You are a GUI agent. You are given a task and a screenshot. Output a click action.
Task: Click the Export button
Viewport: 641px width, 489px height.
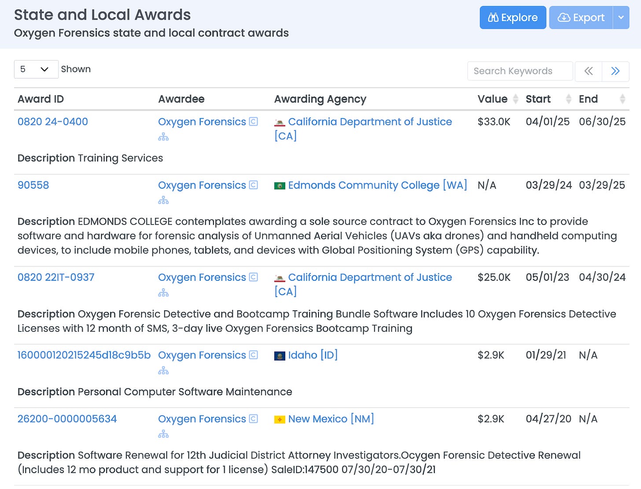pyautogui.click(x=581, y=18)
